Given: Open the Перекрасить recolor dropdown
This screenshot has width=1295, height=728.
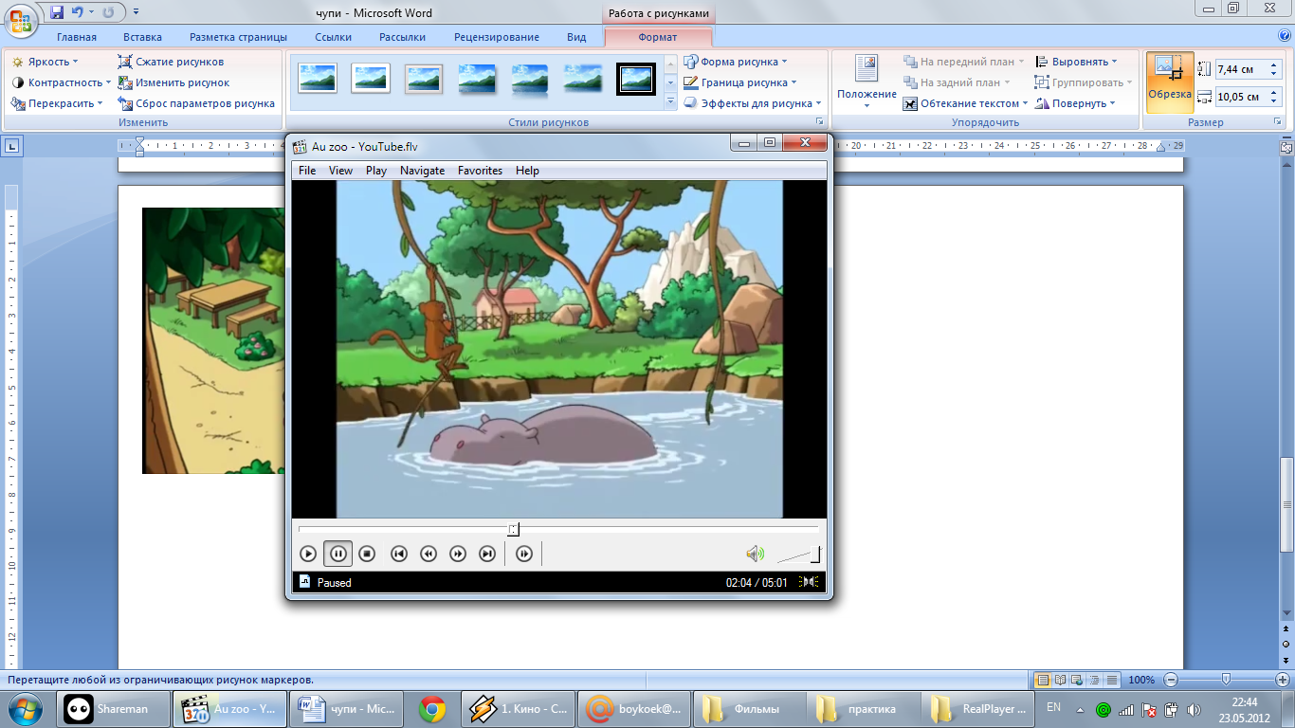Looking at the screenshot, I should coord(57,103).
